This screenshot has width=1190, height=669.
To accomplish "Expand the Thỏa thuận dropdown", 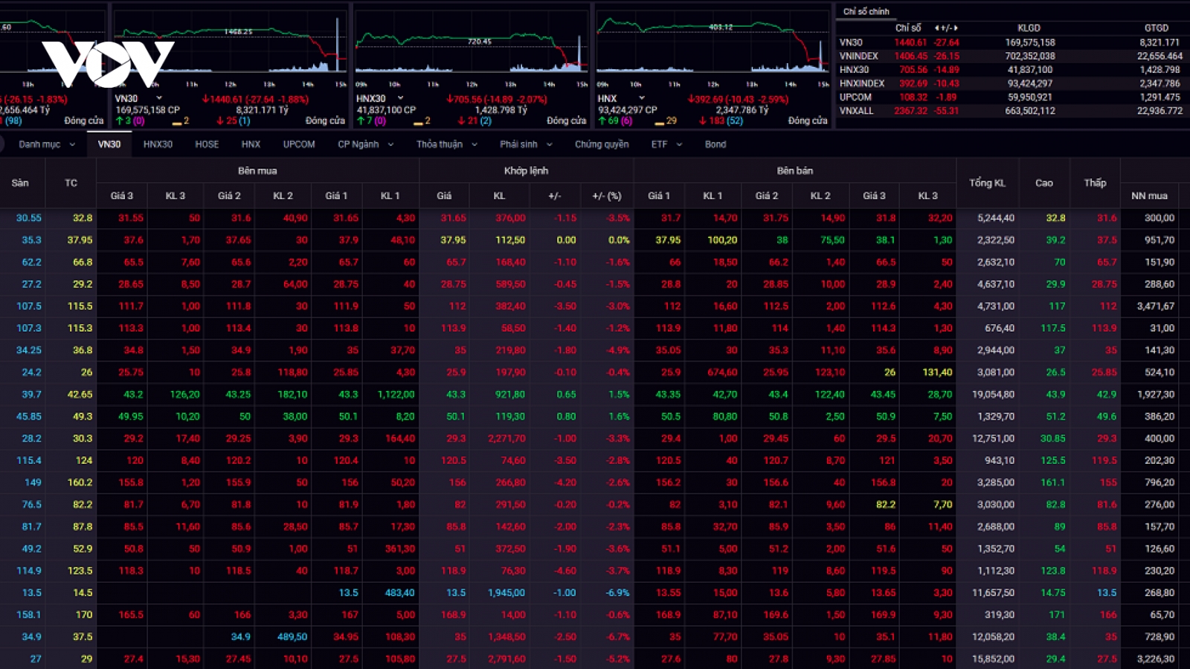I will point(446,144).
